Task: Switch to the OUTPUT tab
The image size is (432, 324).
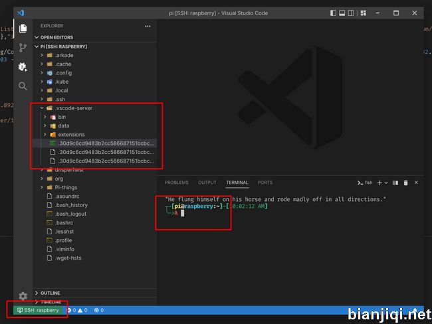Action: (x=207, y=183)
